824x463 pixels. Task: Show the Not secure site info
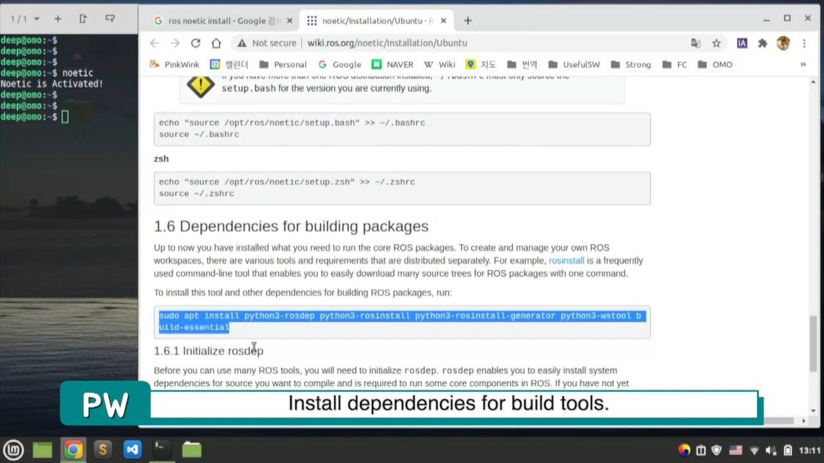[x=267, y=43]
